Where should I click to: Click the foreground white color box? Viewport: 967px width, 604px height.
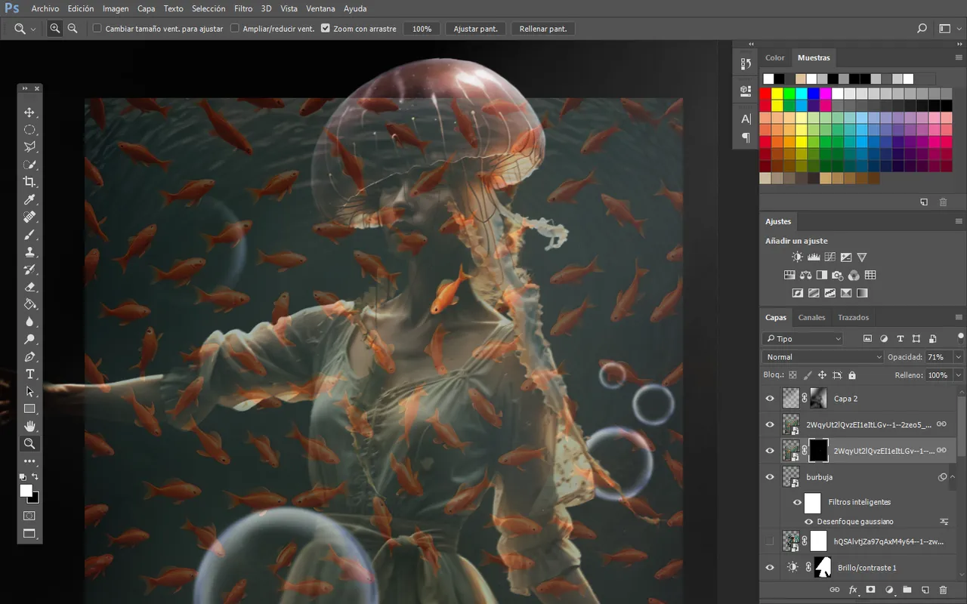coord(26,491)
